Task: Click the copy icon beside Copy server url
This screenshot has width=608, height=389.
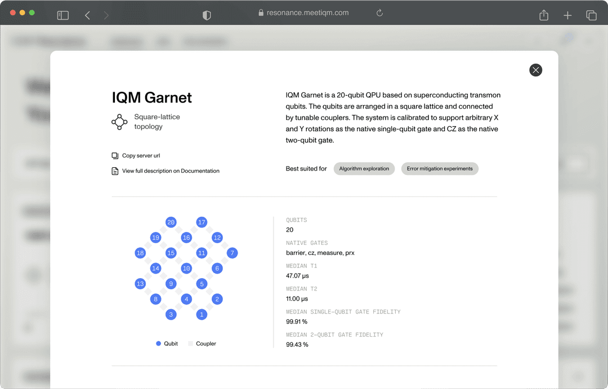Action: 115,155
